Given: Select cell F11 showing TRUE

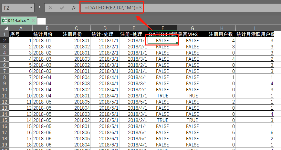Looking at the screenshot, I should (x=162, y=95).
